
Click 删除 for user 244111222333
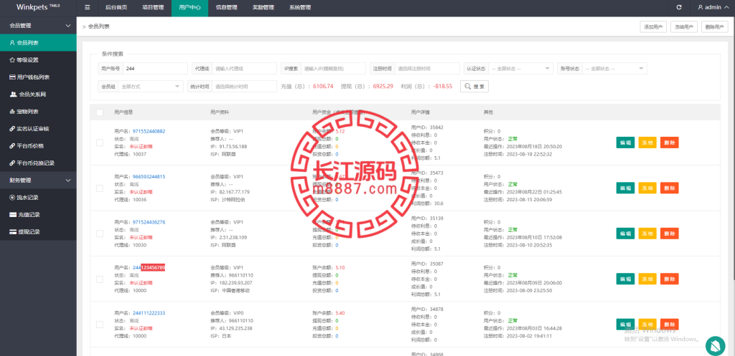[670, 324]
